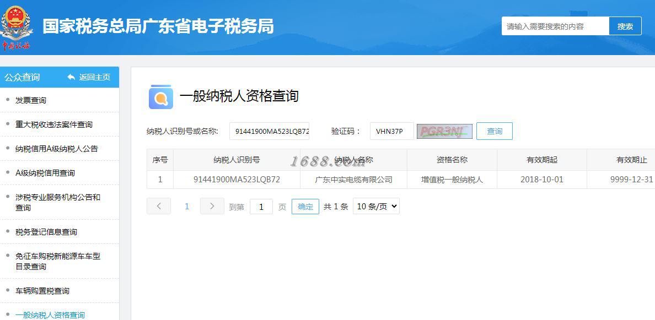655x320 pixels.
Task: Click the site title 国家税务总局广东省电子税务局
Action: (x=158, y=26)
